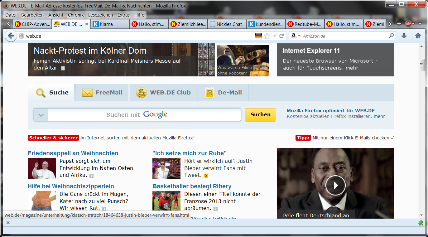Viewport: 428px width, 237px height.
Task: Click the magnifier in Amazon search box
Action: point(392,36)
